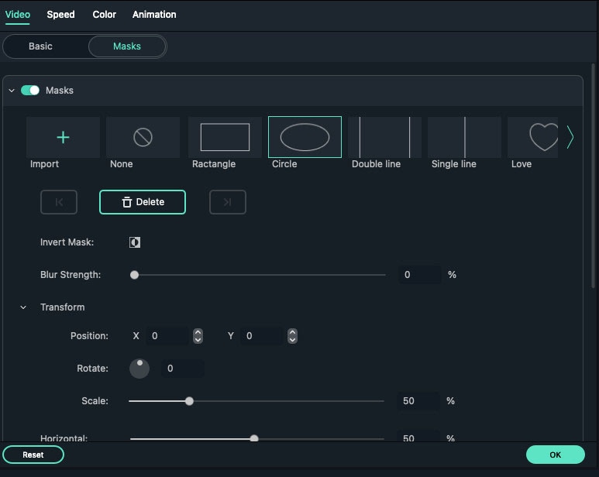Go to previous mask keyframe

(x=59, y=202)
